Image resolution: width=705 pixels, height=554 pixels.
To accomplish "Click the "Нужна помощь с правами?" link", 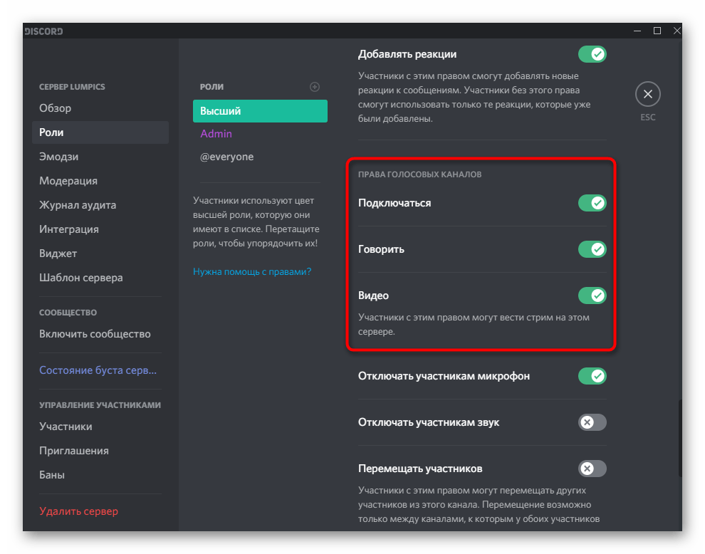I will pos(252,271).
